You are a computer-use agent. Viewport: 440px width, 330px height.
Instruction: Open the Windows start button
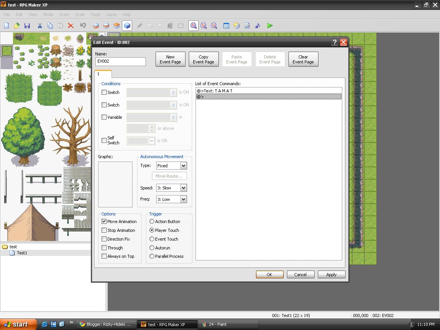[18, 324]
